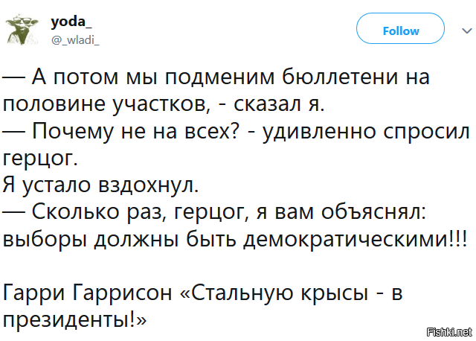
Task: Visit the @_wladi_ handle link
Action: [75, 39]
